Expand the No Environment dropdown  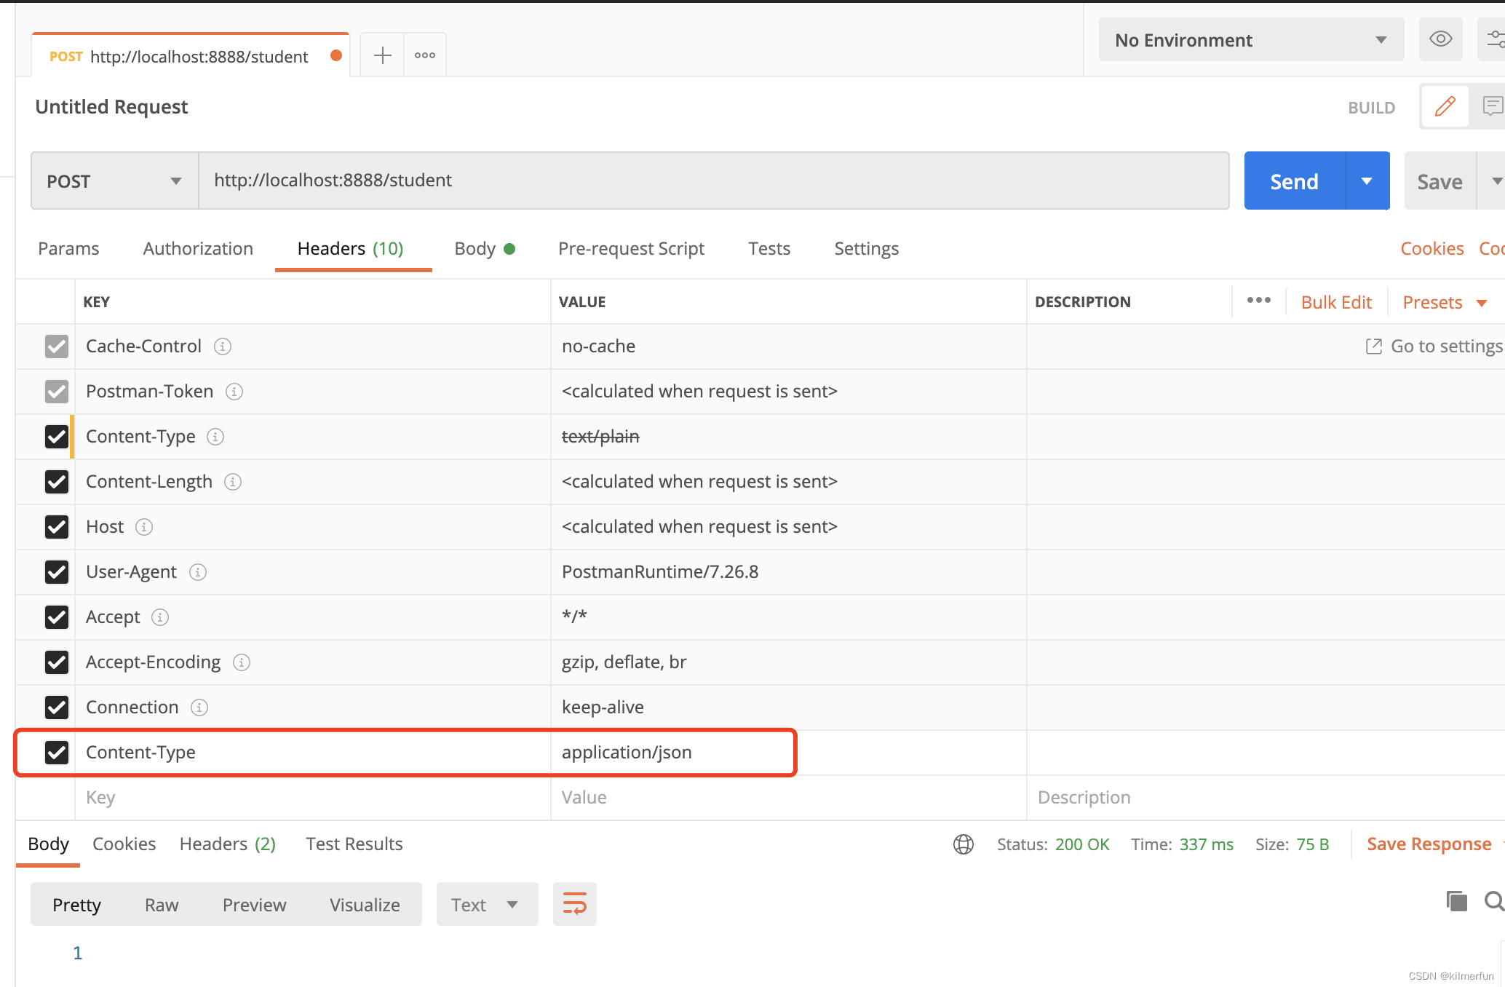(1250, 40)
